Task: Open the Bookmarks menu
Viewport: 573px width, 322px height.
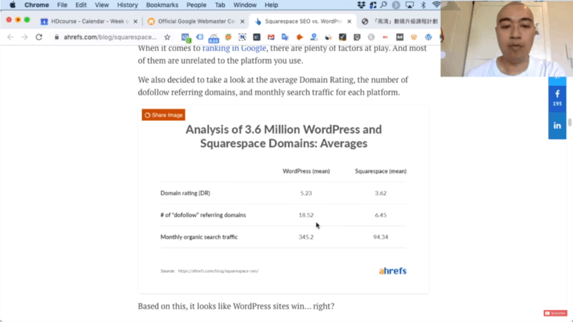Action: click(162, 4)
